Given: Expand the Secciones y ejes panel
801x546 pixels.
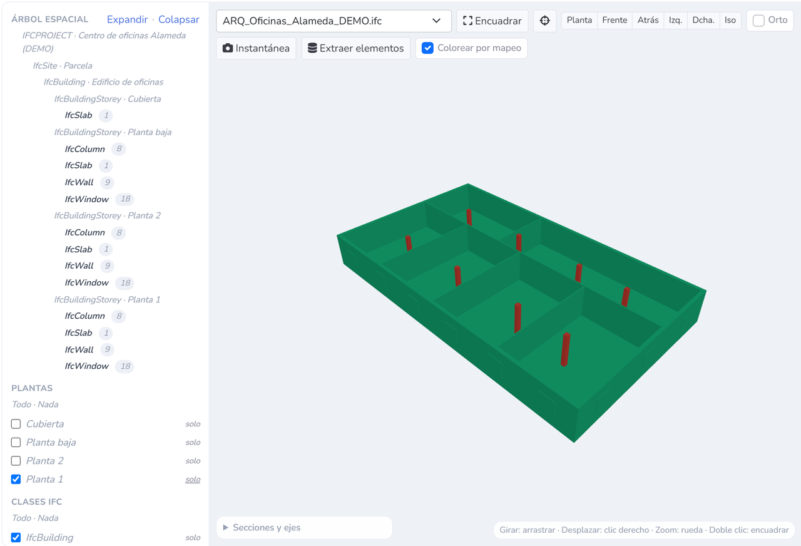Looking at the screenshot, I should click(x=304, y=528).
